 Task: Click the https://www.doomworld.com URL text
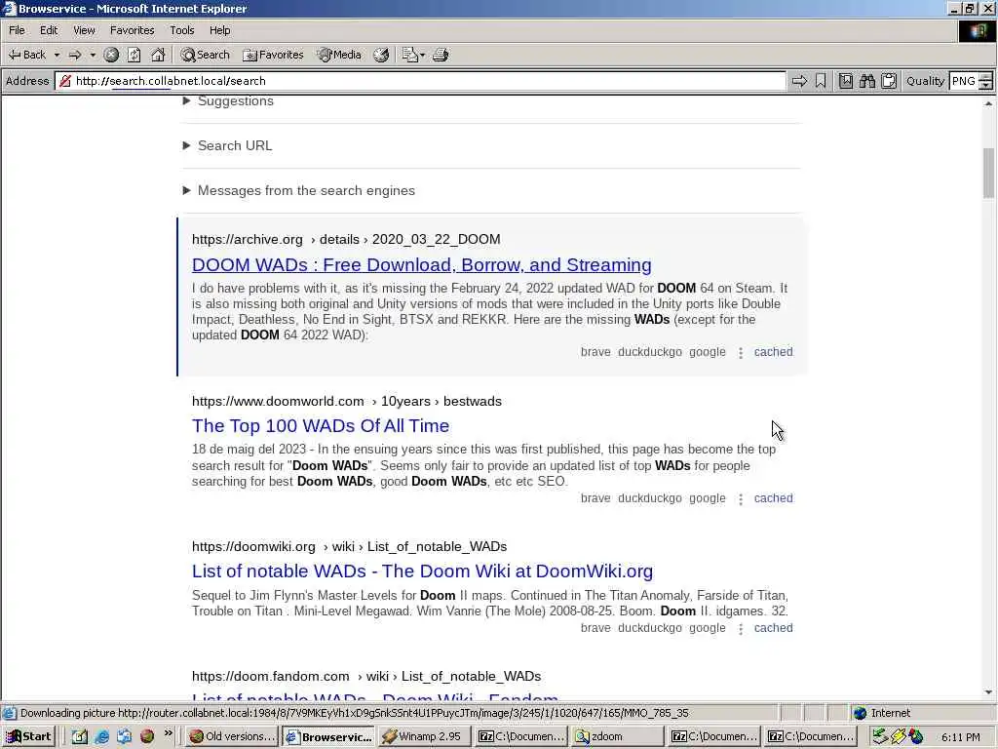tap(278, 401)
